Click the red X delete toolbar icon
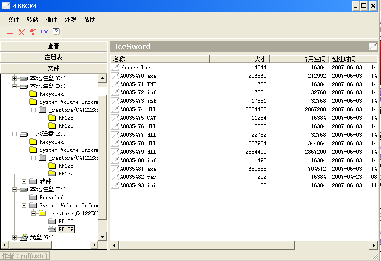 coord(21,32)
